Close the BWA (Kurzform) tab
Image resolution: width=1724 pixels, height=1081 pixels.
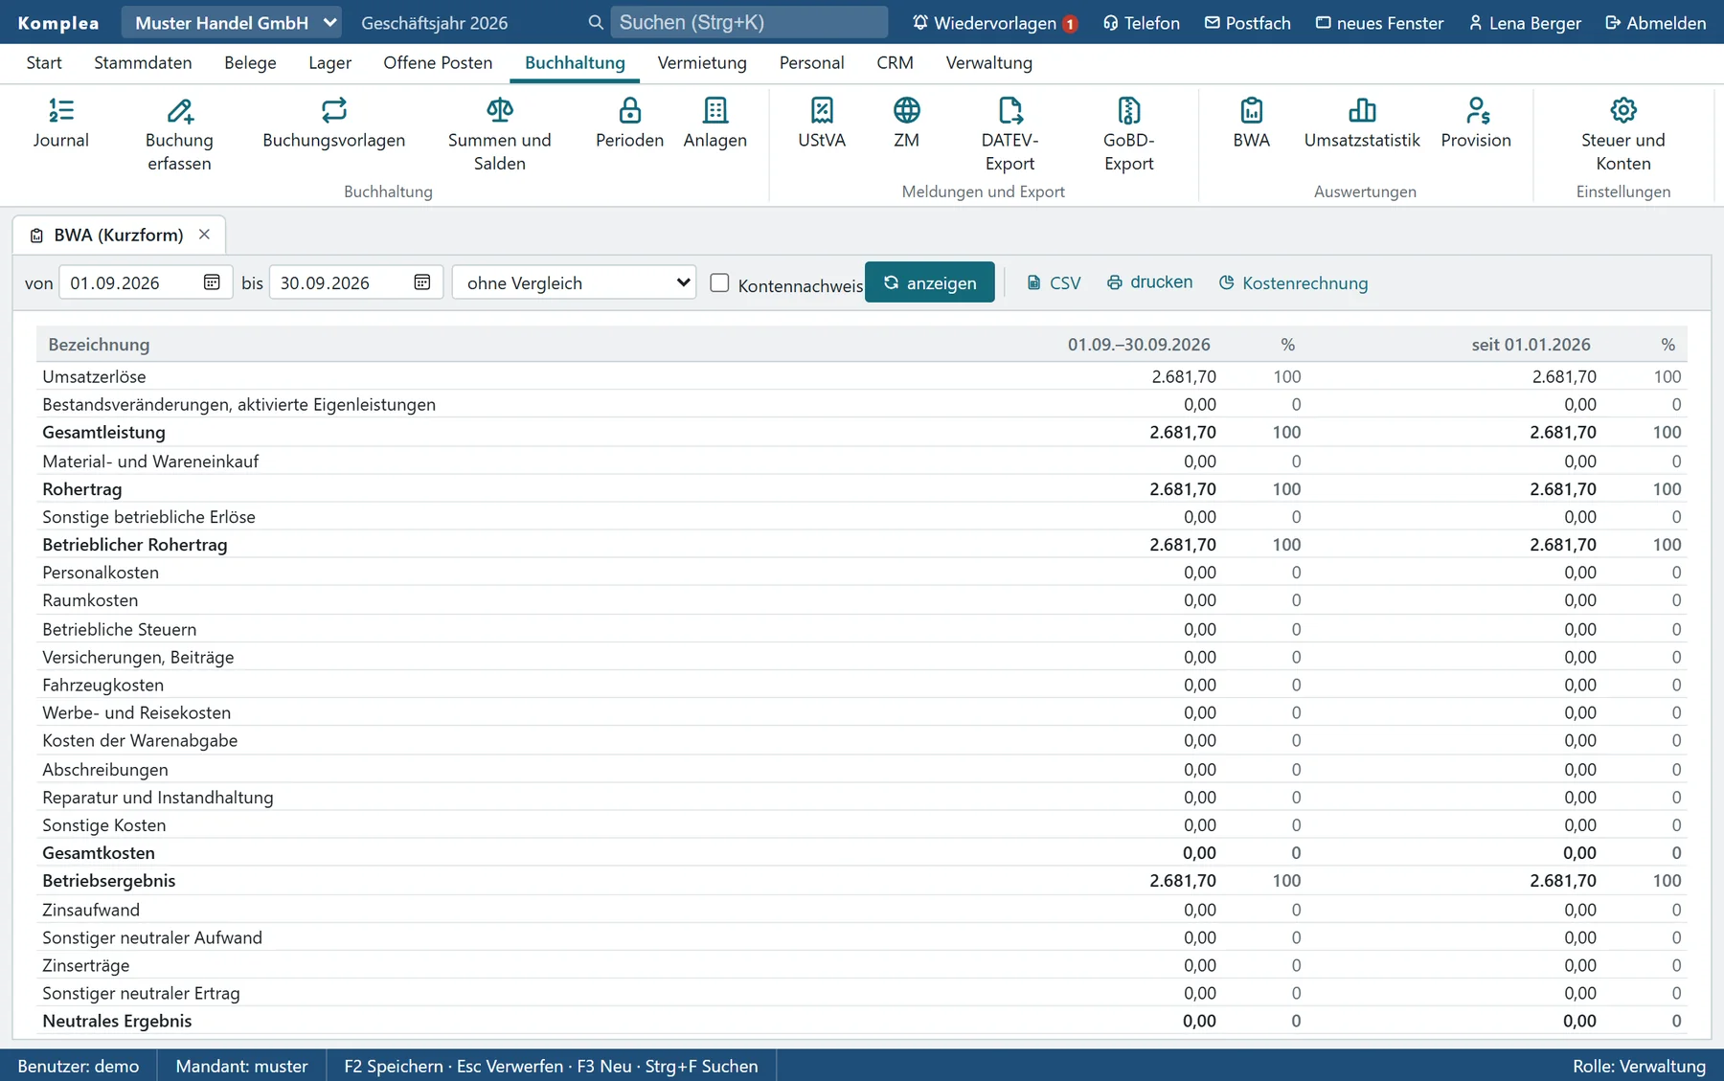204,235
